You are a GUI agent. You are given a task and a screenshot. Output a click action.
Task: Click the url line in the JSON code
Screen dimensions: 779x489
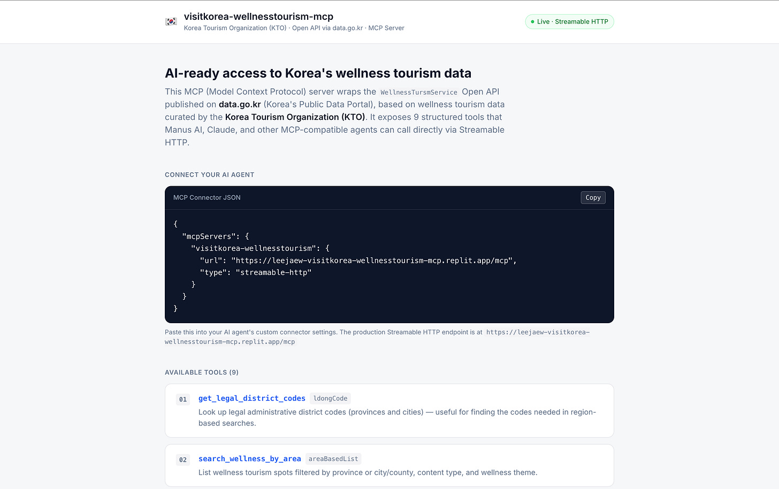pos(358,261)
